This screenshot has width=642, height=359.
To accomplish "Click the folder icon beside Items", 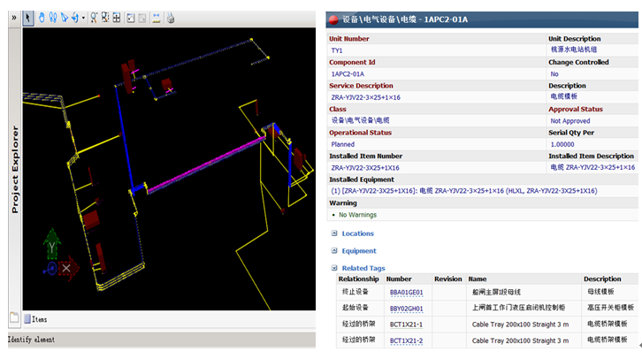I will [14, 318].
